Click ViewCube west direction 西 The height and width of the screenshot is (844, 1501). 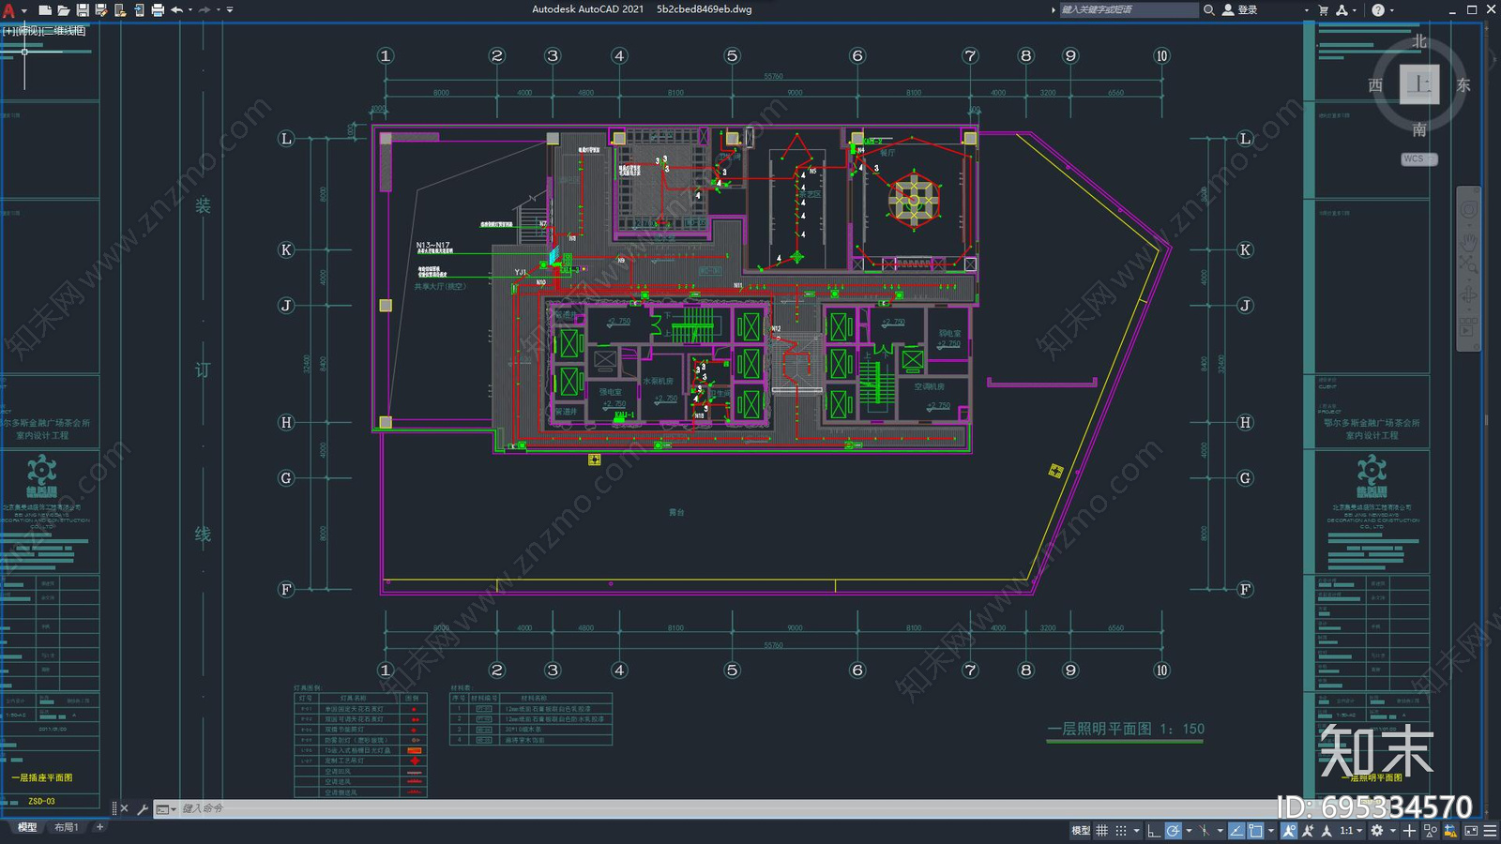point(1375,85)
